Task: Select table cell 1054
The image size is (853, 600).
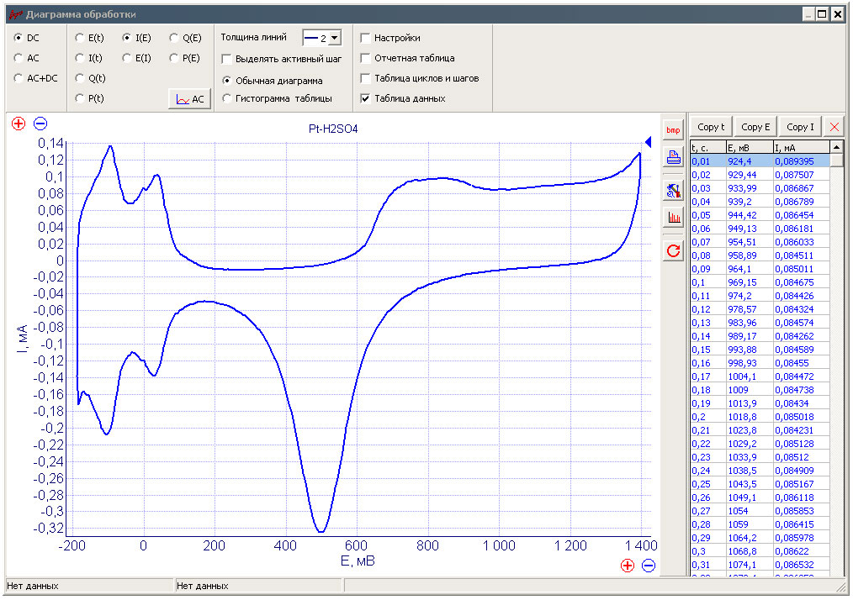Action: click(750, 511)
